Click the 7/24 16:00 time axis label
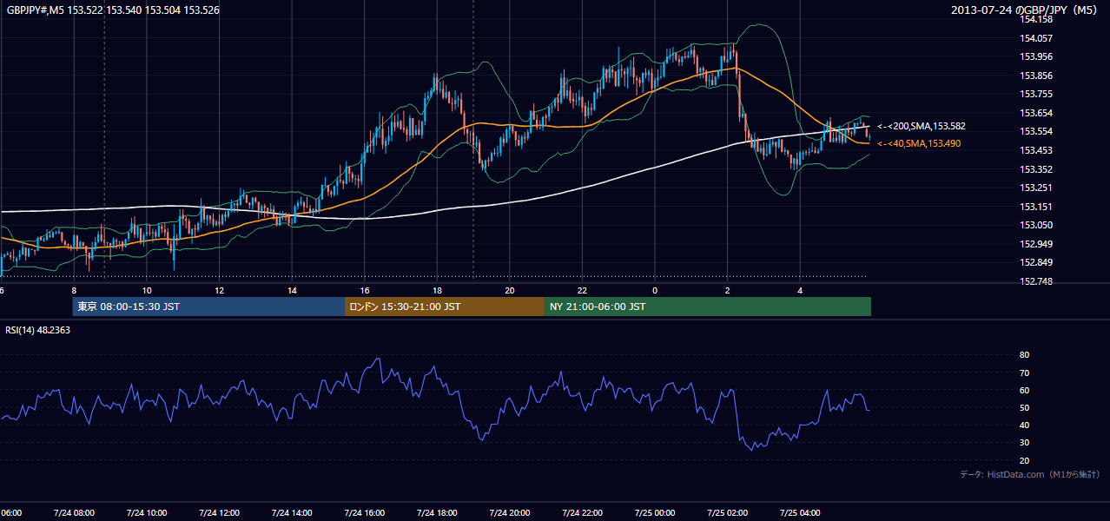Screen dimensions: 1110x521 click(x=365, y=512)
